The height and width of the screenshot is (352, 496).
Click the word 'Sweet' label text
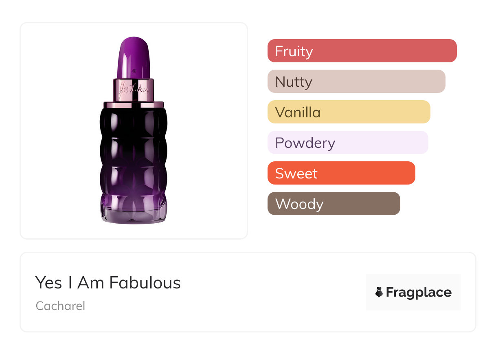(x=296, y=174)
